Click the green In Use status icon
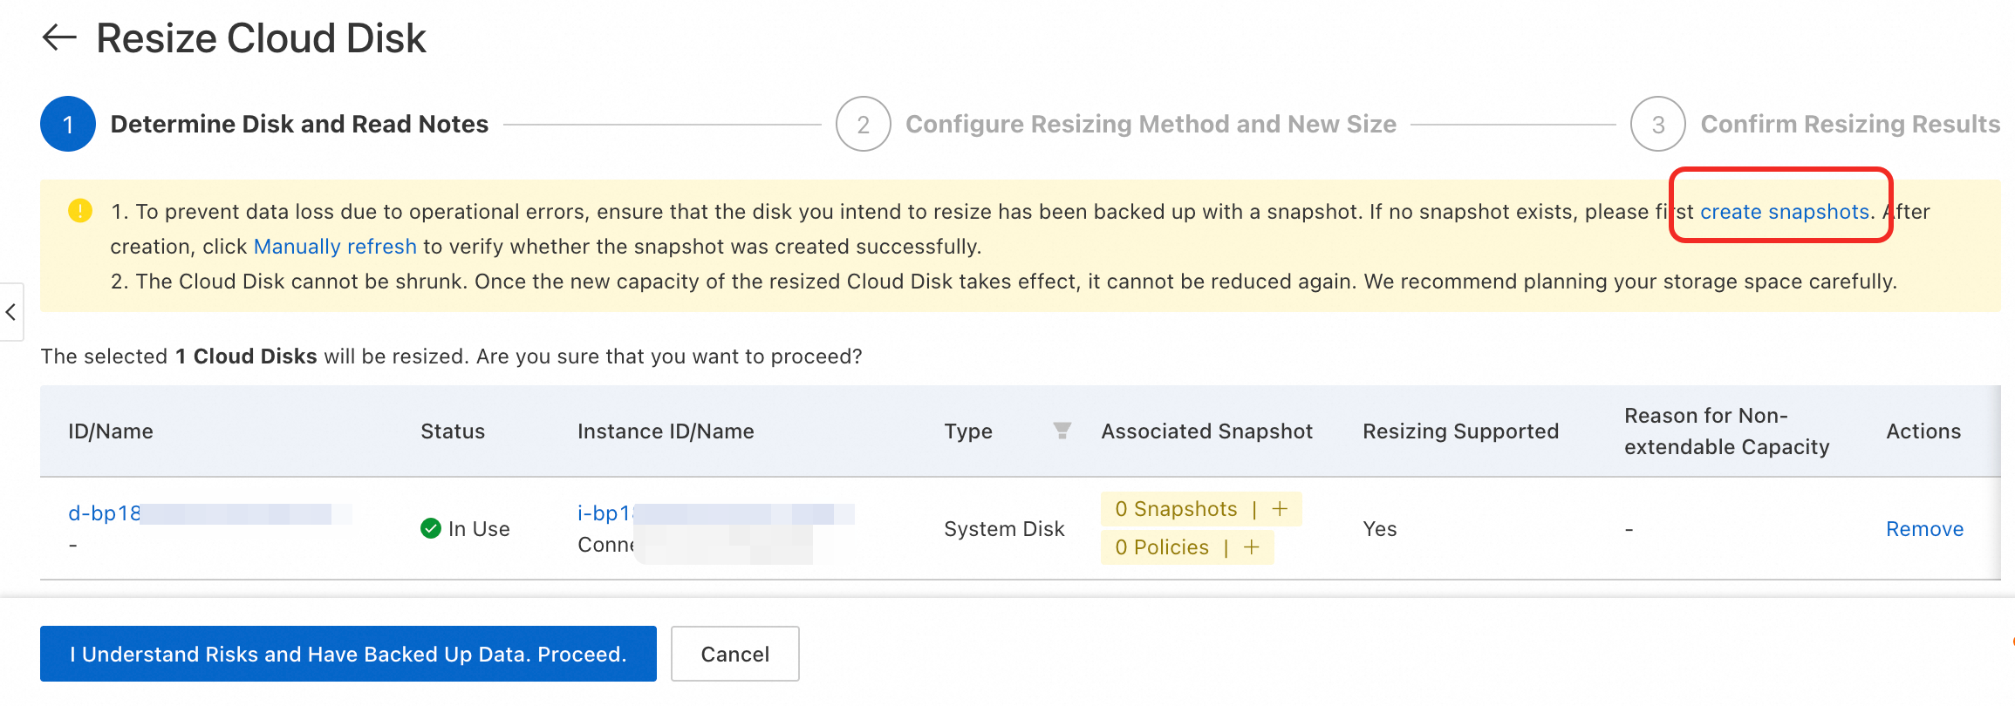This screenshot has height=706, width=2015. coord(431,528)
